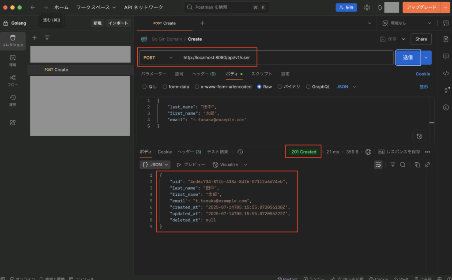Screen dimensions: 452x280
Task: Open the environment quick look icon
Action: (x=446, y=23)
